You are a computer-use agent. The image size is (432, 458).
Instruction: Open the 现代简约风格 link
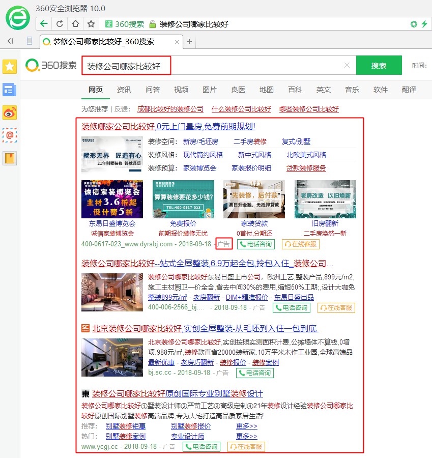203,155
